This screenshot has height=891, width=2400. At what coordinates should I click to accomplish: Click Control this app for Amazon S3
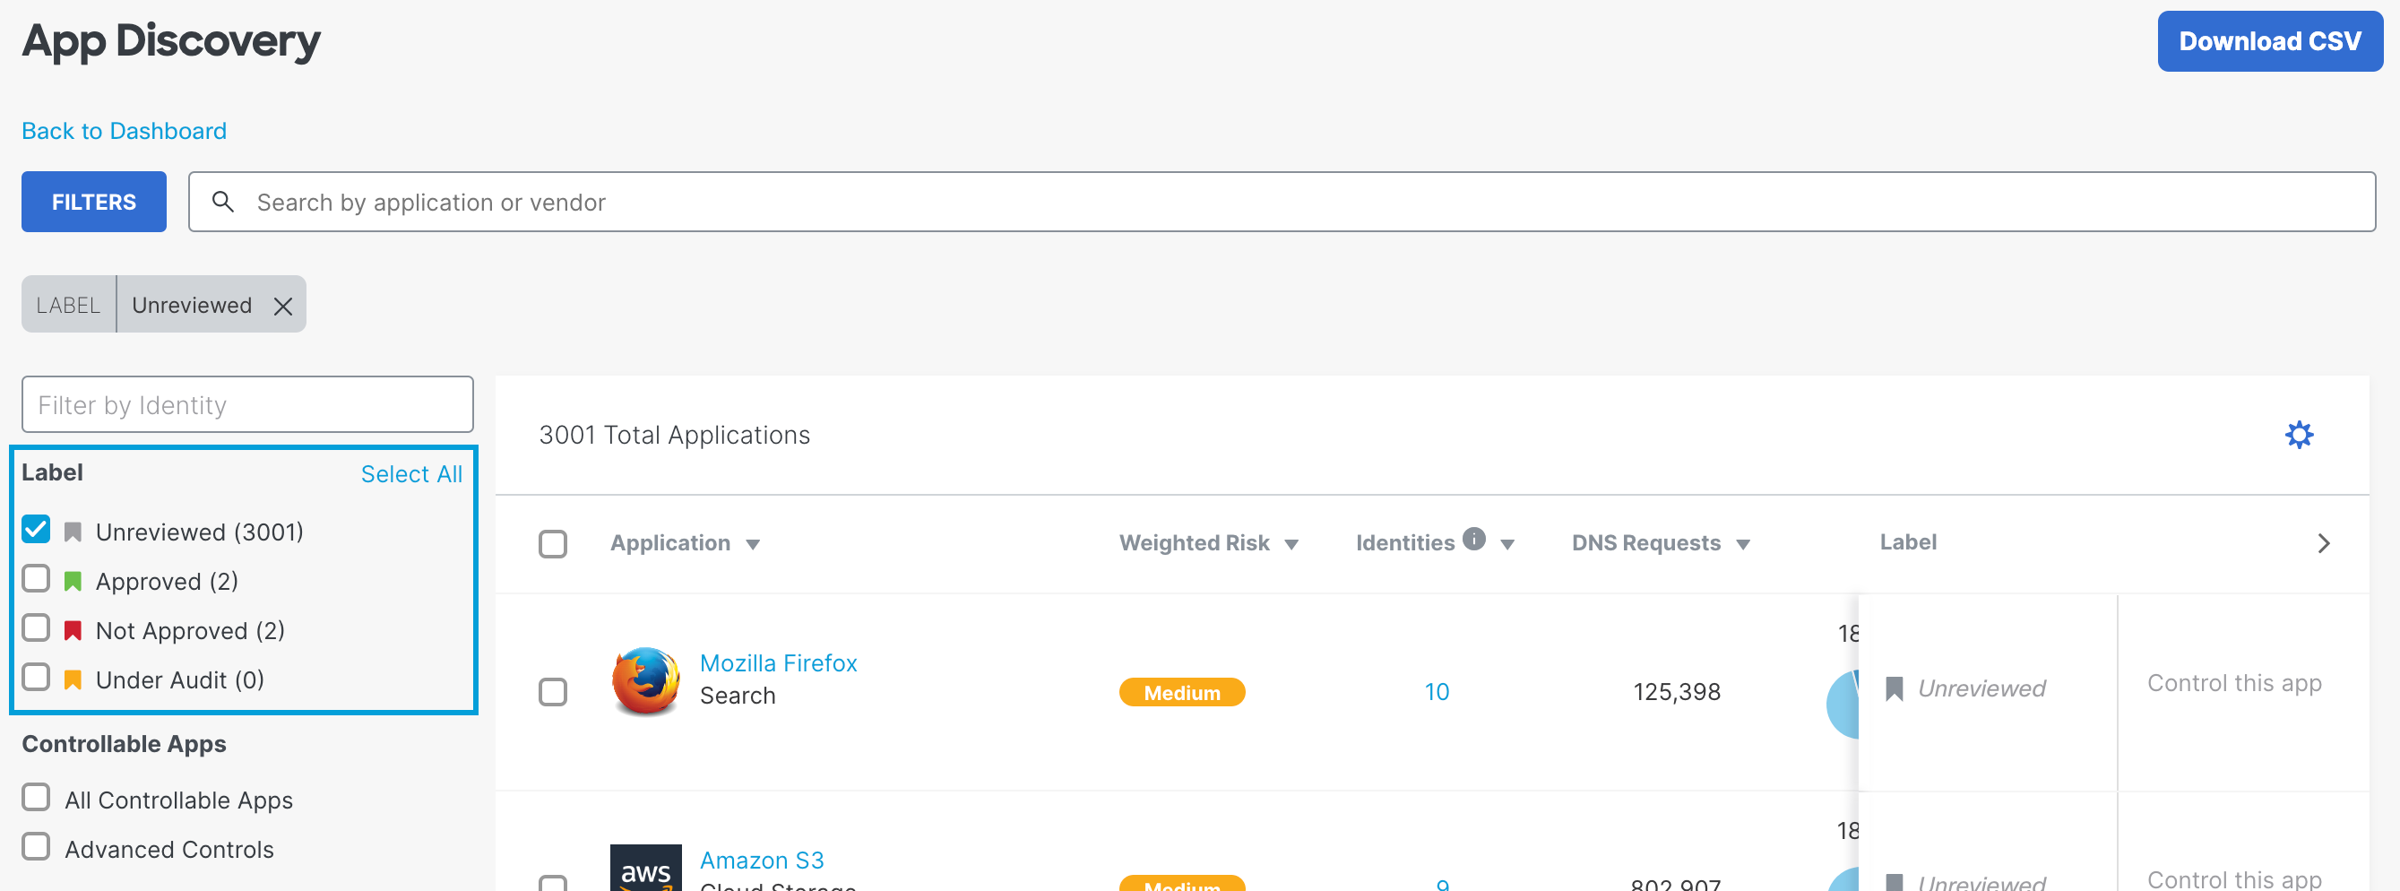(x=2234, y=878)
